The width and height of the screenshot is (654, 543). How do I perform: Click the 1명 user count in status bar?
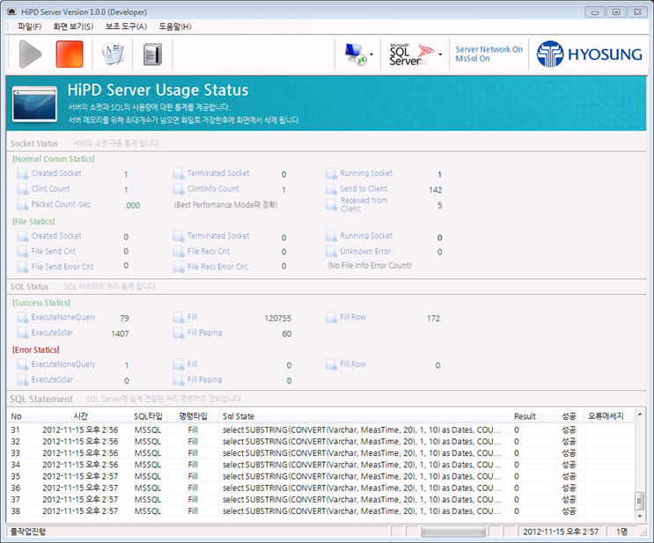click(x=622, y=532)
